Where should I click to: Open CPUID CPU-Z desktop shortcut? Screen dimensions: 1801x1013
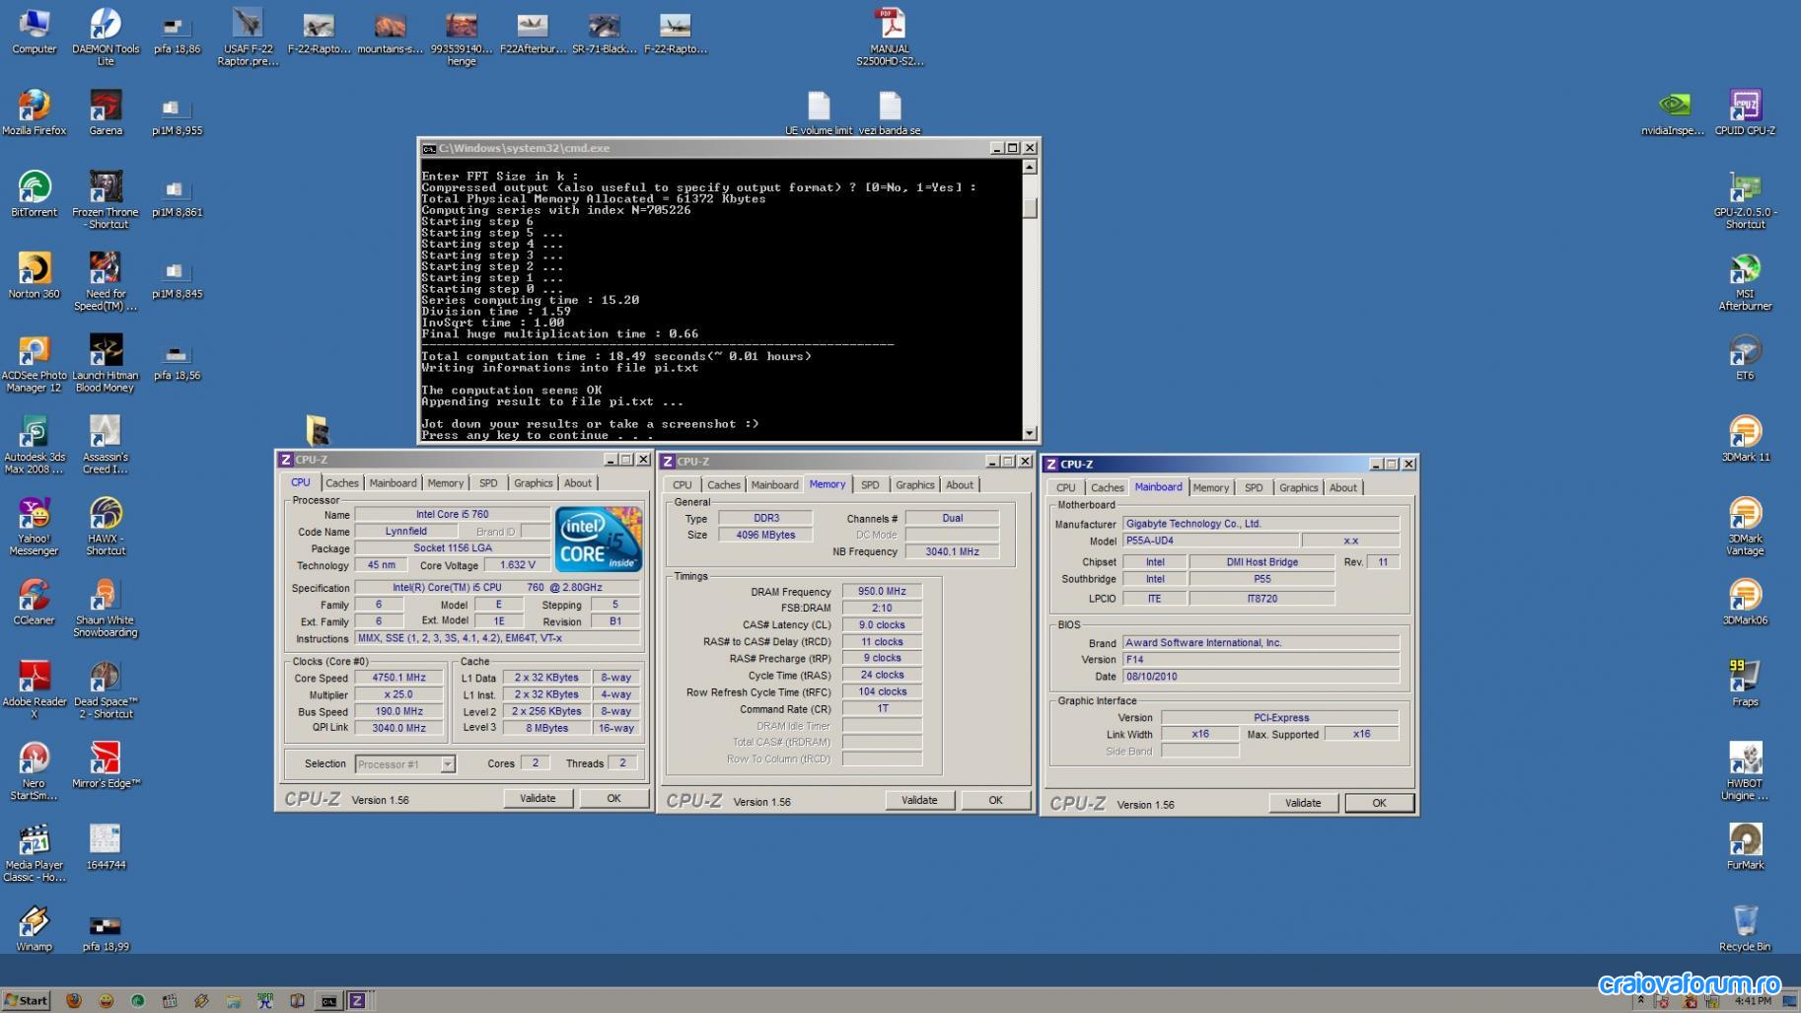click(1745, 112)
